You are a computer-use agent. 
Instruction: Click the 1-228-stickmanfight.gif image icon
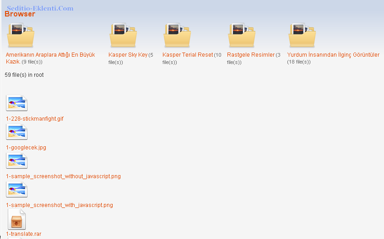tap(17, 103)
